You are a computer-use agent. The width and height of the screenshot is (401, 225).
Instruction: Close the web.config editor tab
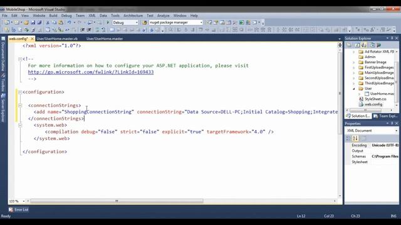coord(32,39)
